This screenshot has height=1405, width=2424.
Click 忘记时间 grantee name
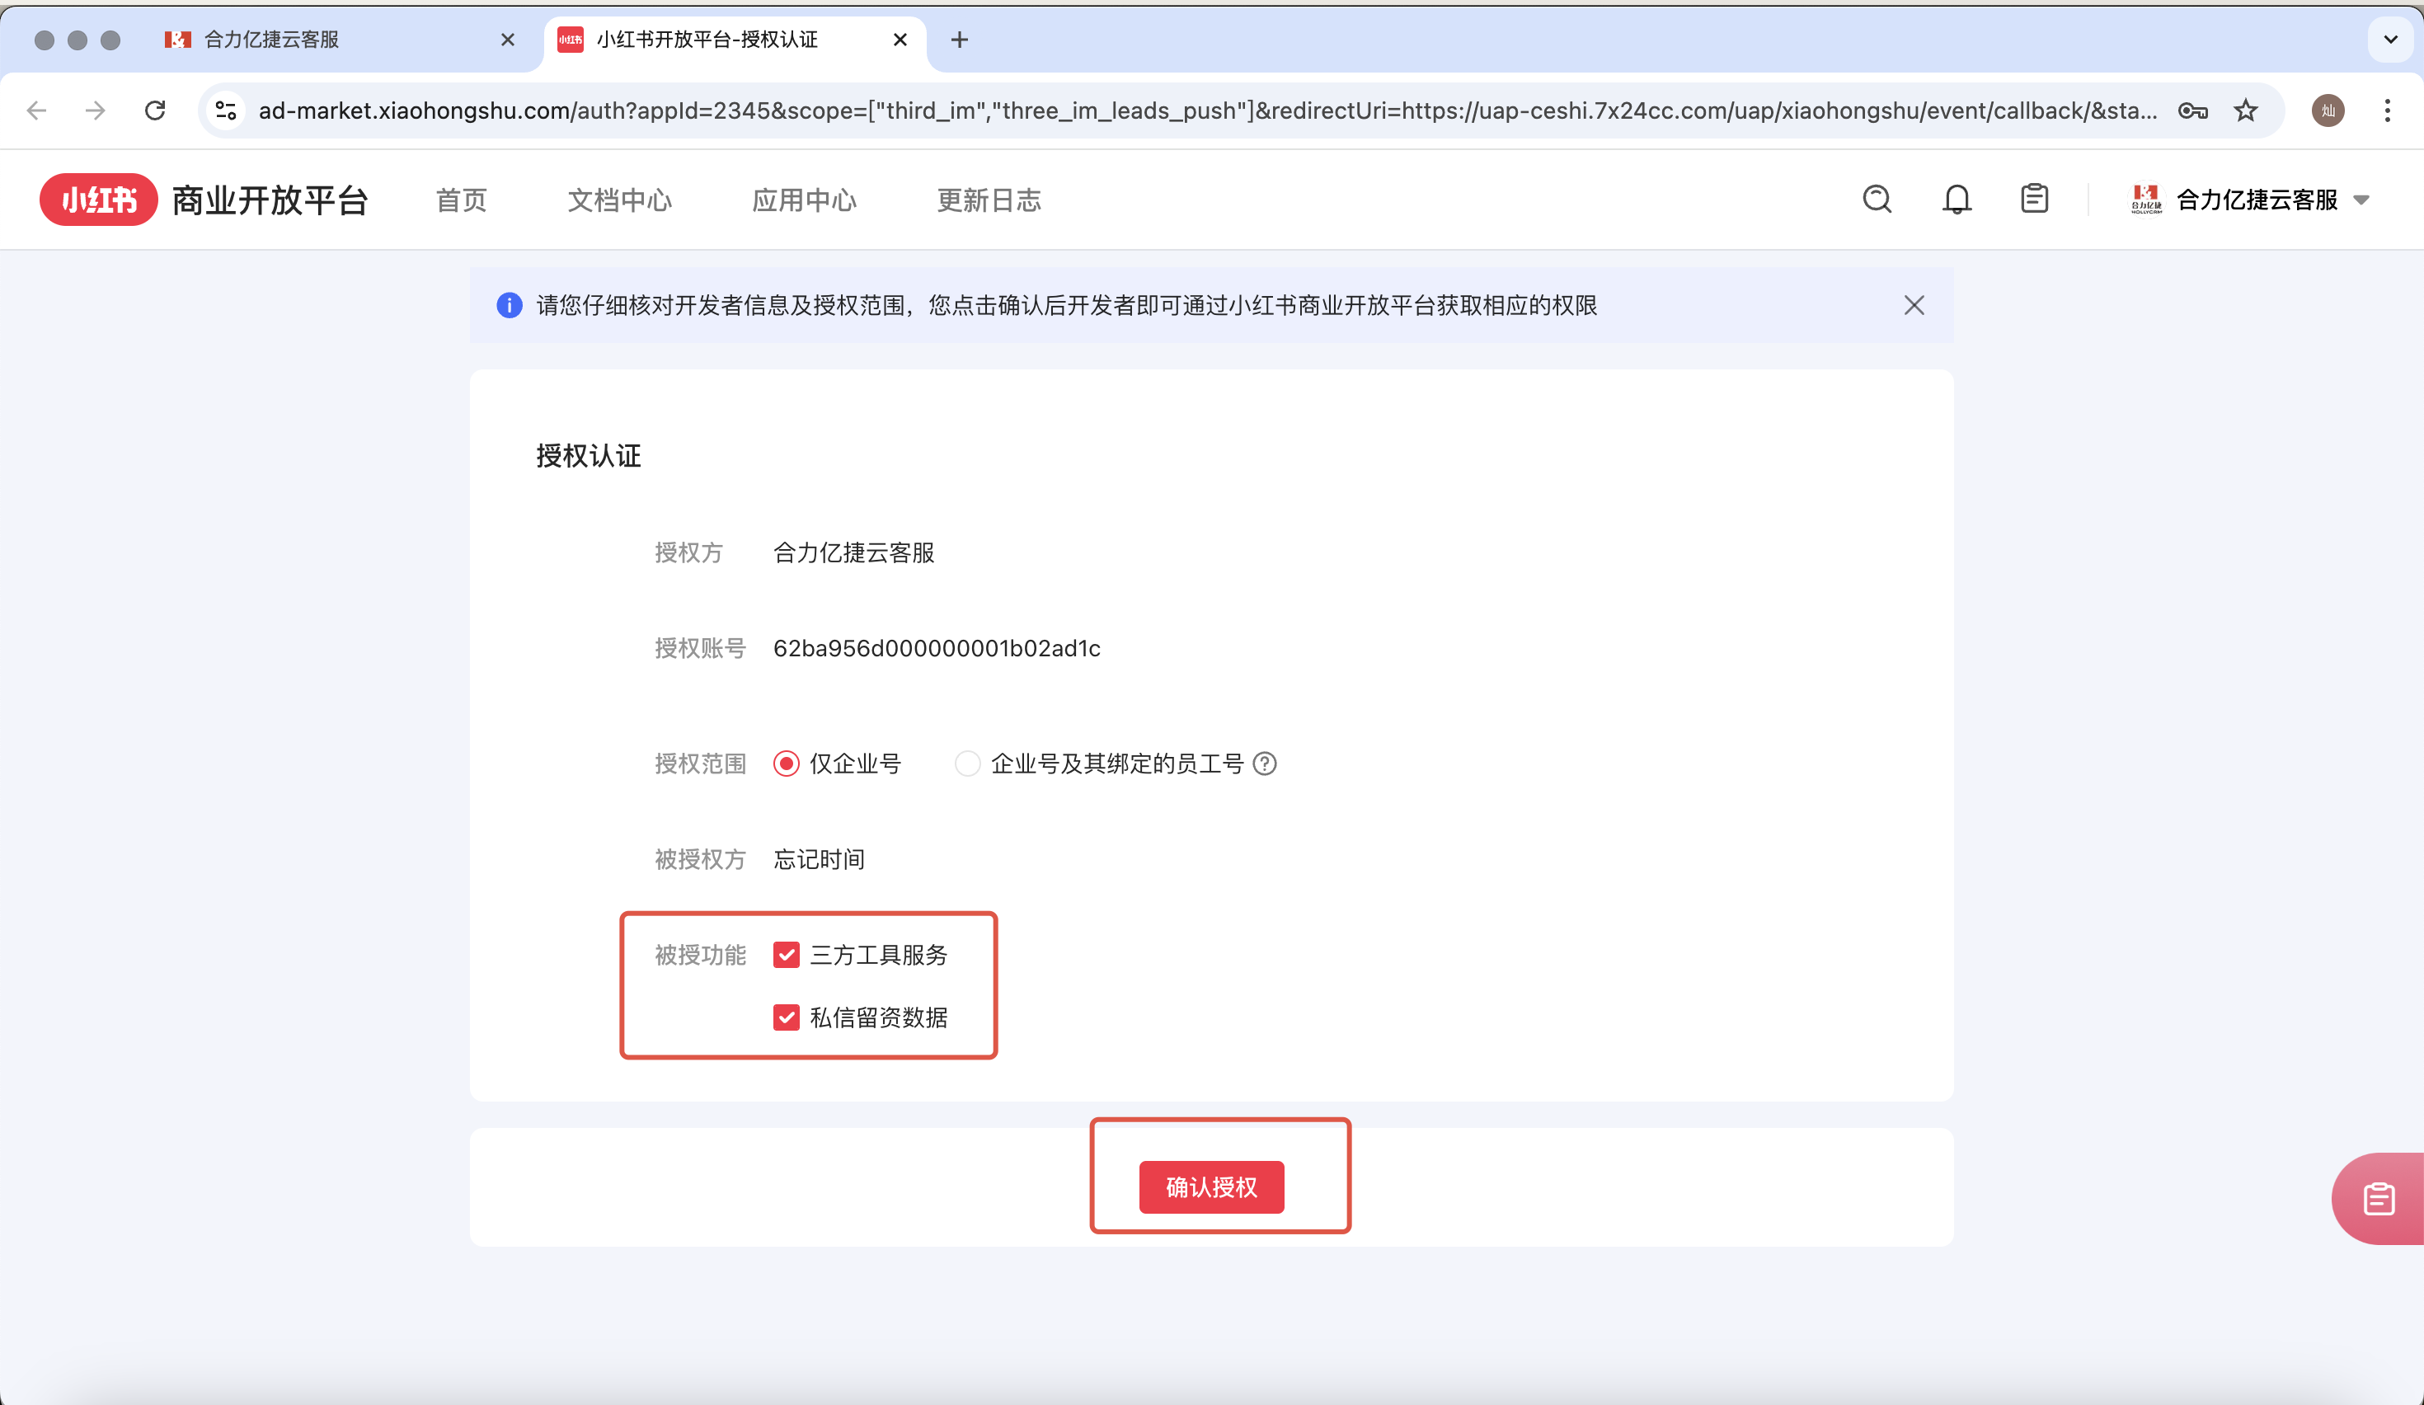819,859
